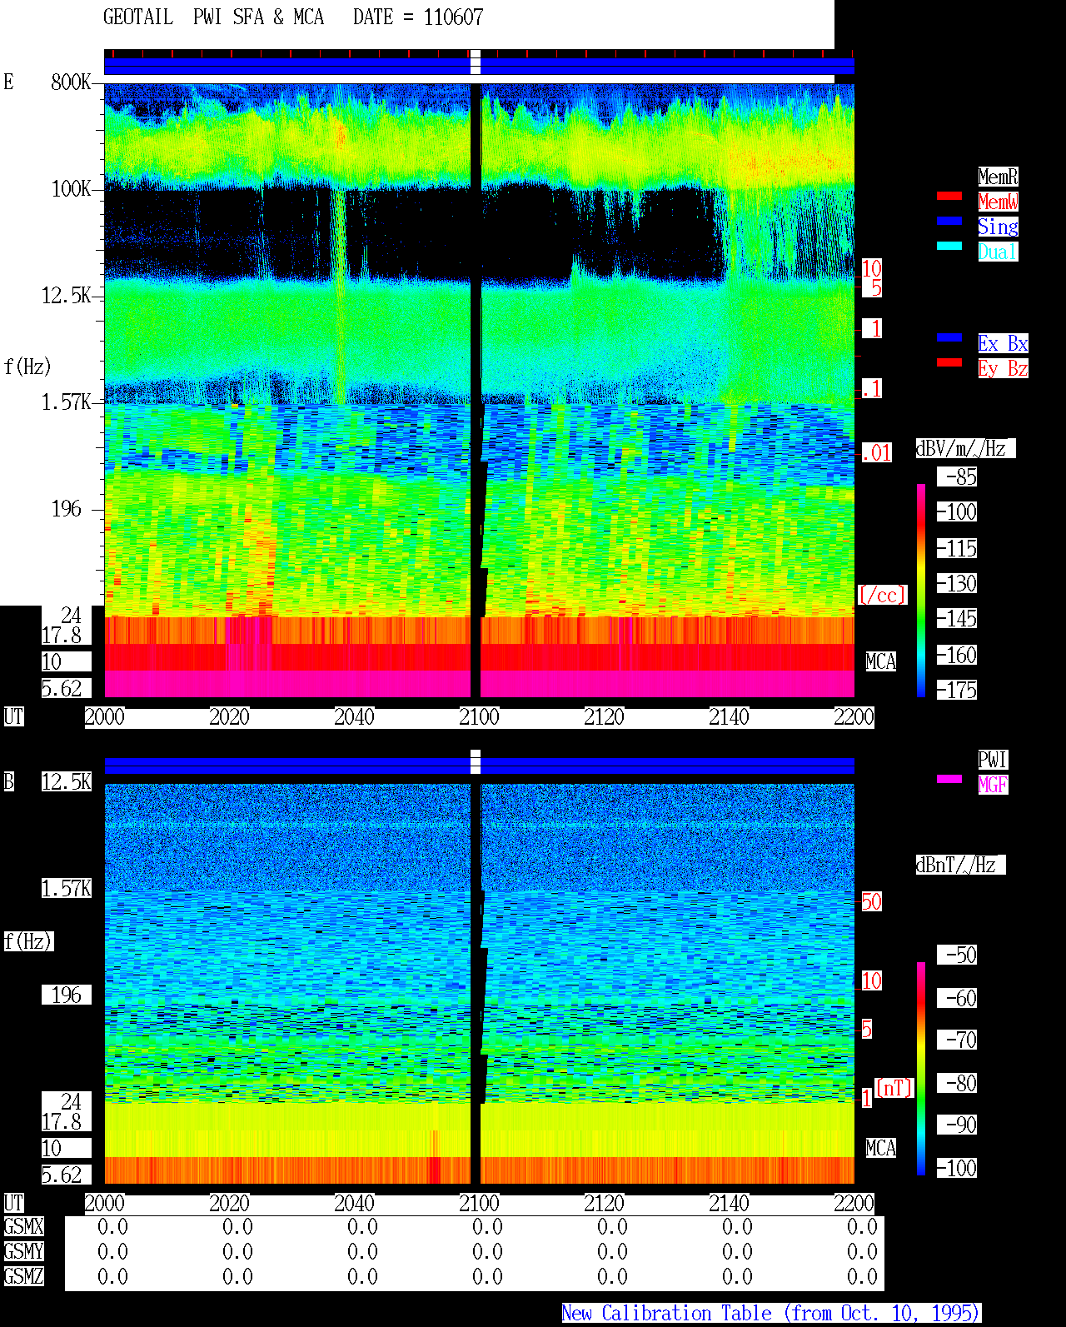Click the red .01 density scale mark
Viewport: 1066px width, 1327px height.
tap(877, 453)
